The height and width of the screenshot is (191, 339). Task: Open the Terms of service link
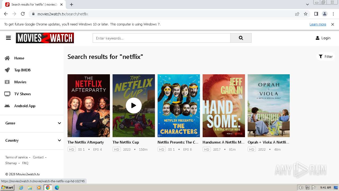[x=16, y=157]
